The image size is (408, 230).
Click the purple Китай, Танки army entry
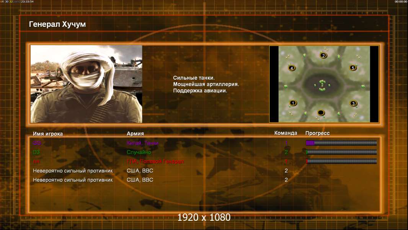pos(142,143)
